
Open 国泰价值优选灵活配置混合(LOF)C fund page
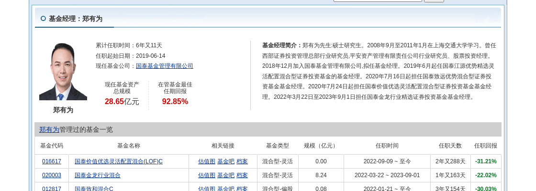[x=119, y=161]
